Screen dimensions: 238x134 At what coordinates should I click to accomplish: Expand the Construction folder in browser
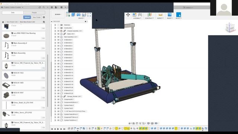pos(55,28)
